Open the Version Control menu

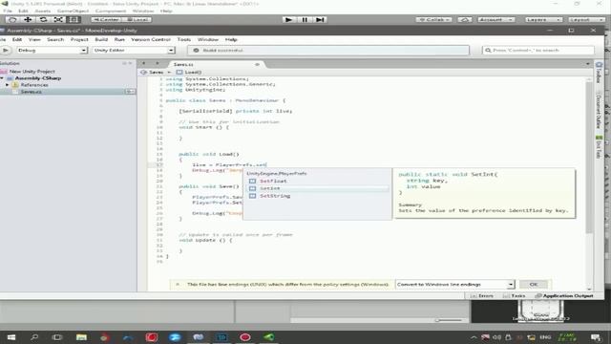[151, 39]
